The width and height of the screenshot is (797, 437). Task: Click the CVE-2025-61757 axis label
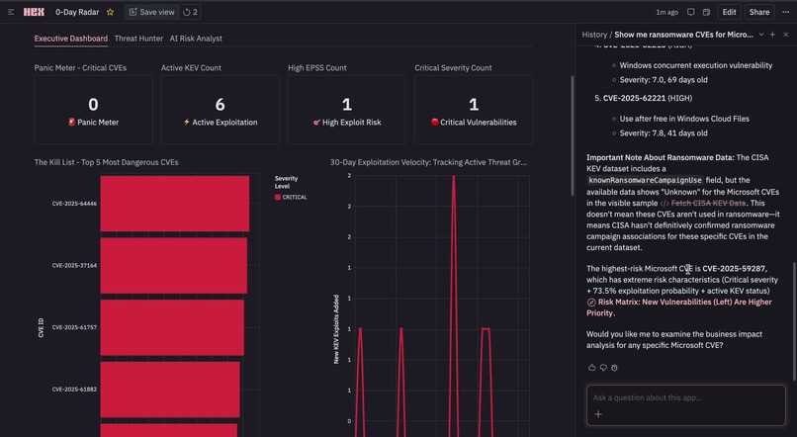coord(74,328)
